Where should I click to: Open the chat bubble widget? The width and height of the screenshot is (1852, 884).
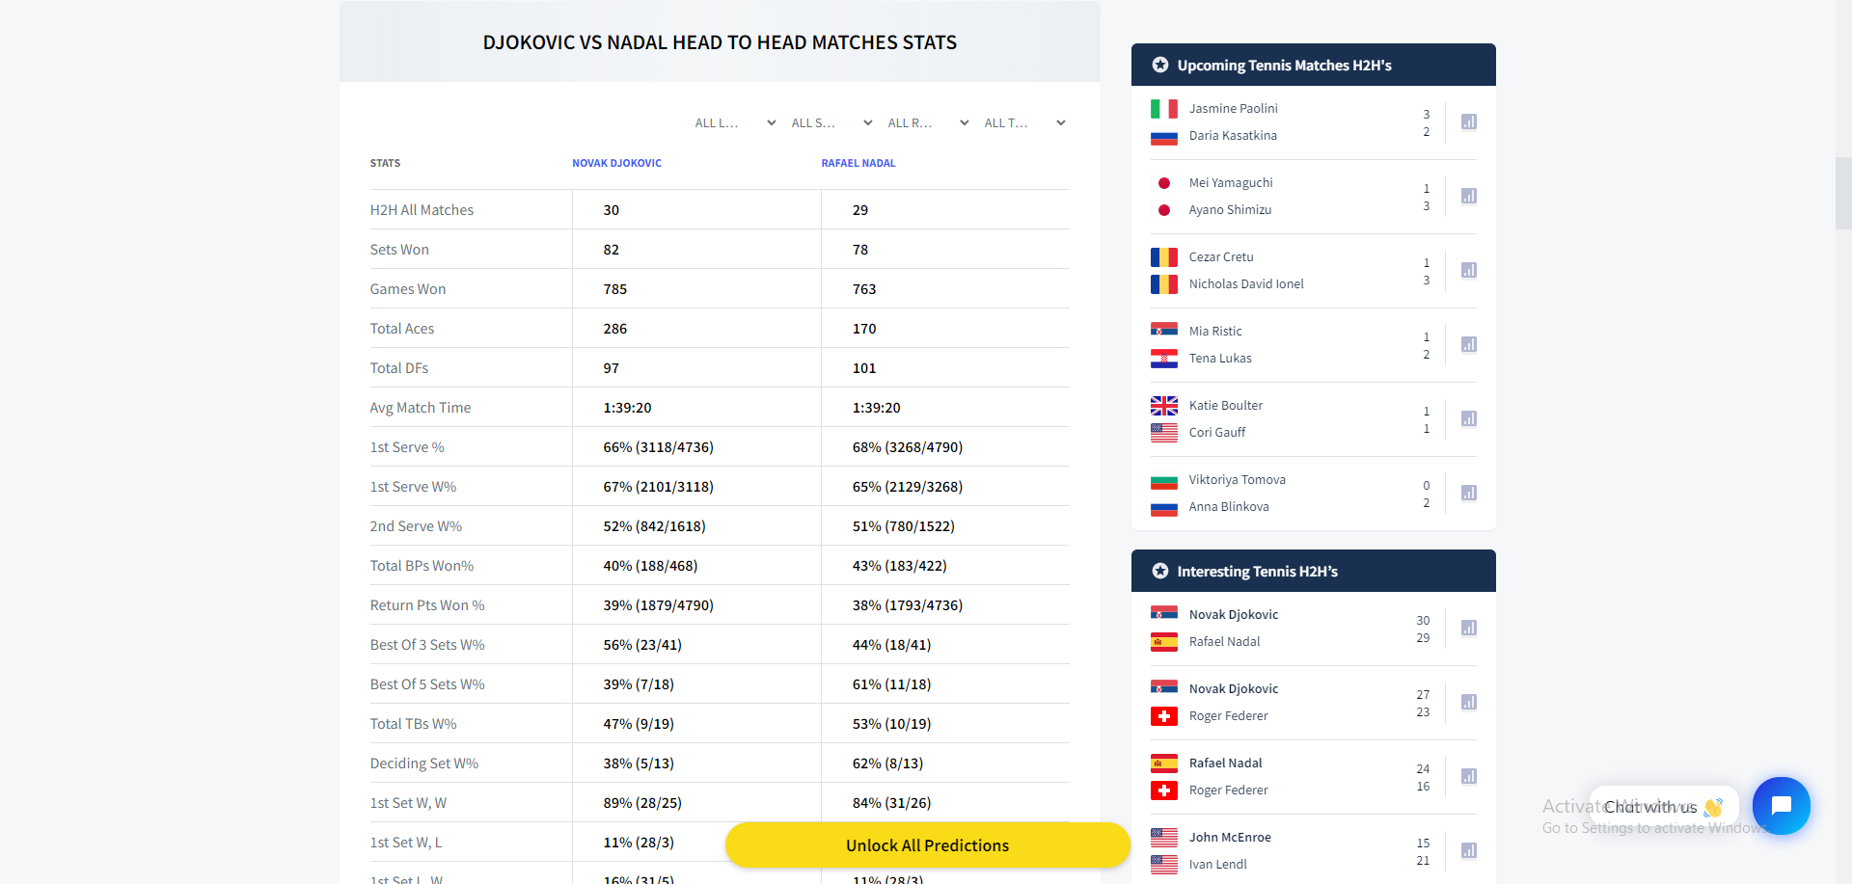pyautogui.click(x=1781, y=806)
